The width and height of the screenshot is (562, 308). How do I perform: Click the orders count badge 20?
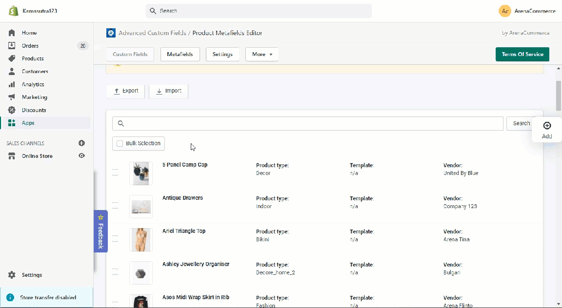pos(83,45)
